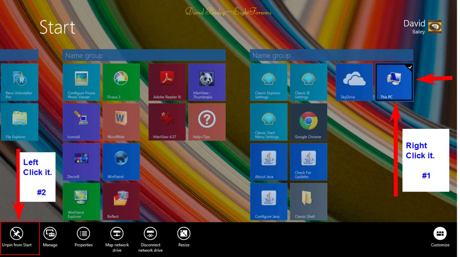The image size is (460, 257).
Task: Click Unpin from Start in app bar
Action: pyautogui.click(x=17, y=237)
